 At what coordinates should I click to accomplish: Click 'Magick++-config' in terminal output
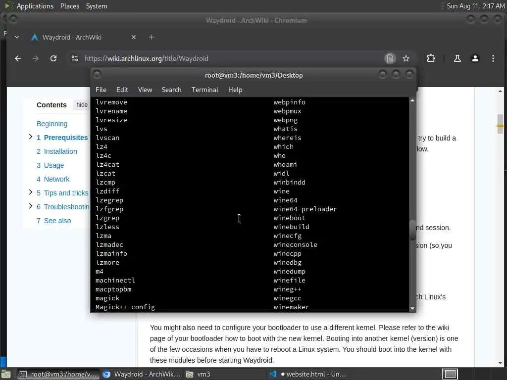pyautogui.click(x=125, y=307)
